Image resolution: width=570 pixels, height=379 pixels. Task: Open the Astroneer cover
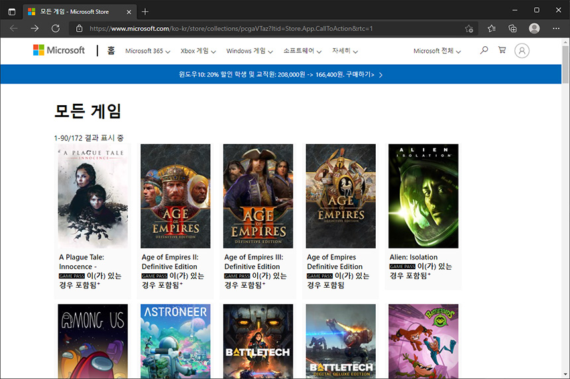175,341
